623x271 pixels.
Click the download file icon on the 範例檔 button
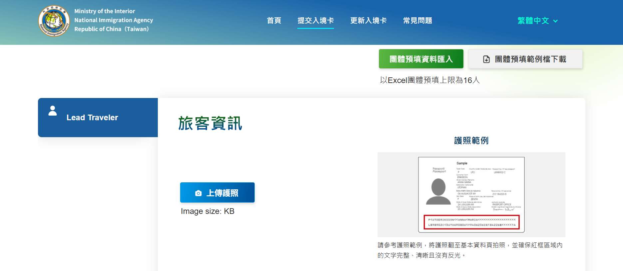pos(486,59)
